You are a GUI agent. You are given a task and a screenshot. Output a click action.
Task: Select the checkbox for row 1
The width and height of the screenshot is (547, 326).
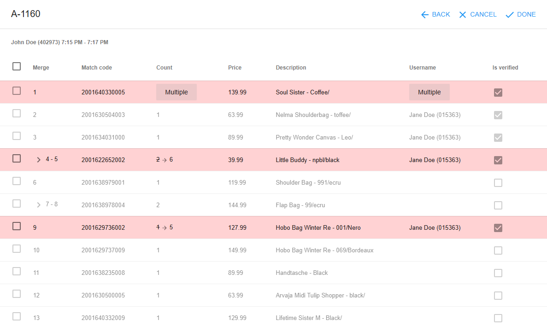17,91
